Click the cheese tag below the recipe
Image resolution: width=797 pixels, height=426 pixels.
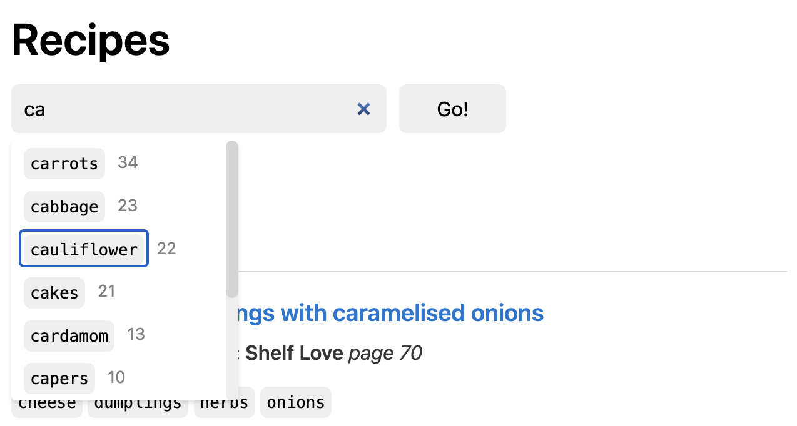(x=46, y=402)
